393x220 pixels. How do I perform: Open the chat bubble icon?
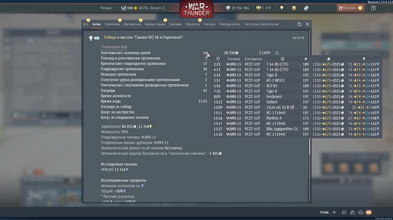pyautogui.click(x=360, y=212)
